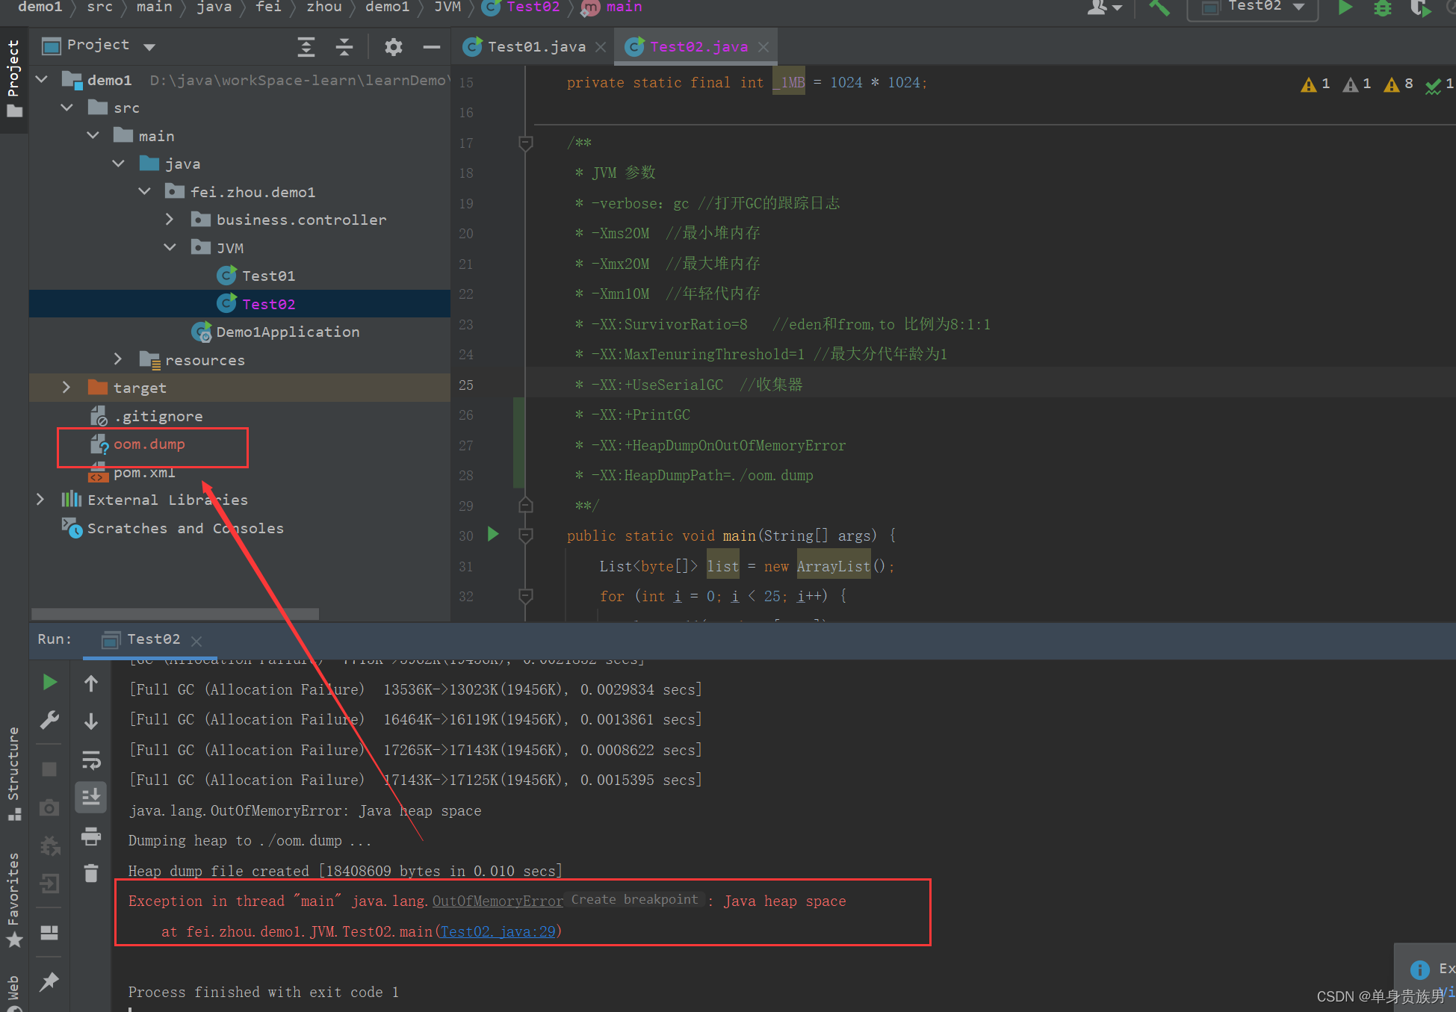The height and width of the screenshot is (1012, 1456).
Task: Click the Project tree horizontal scrollbar
Action: coord(175,614)
